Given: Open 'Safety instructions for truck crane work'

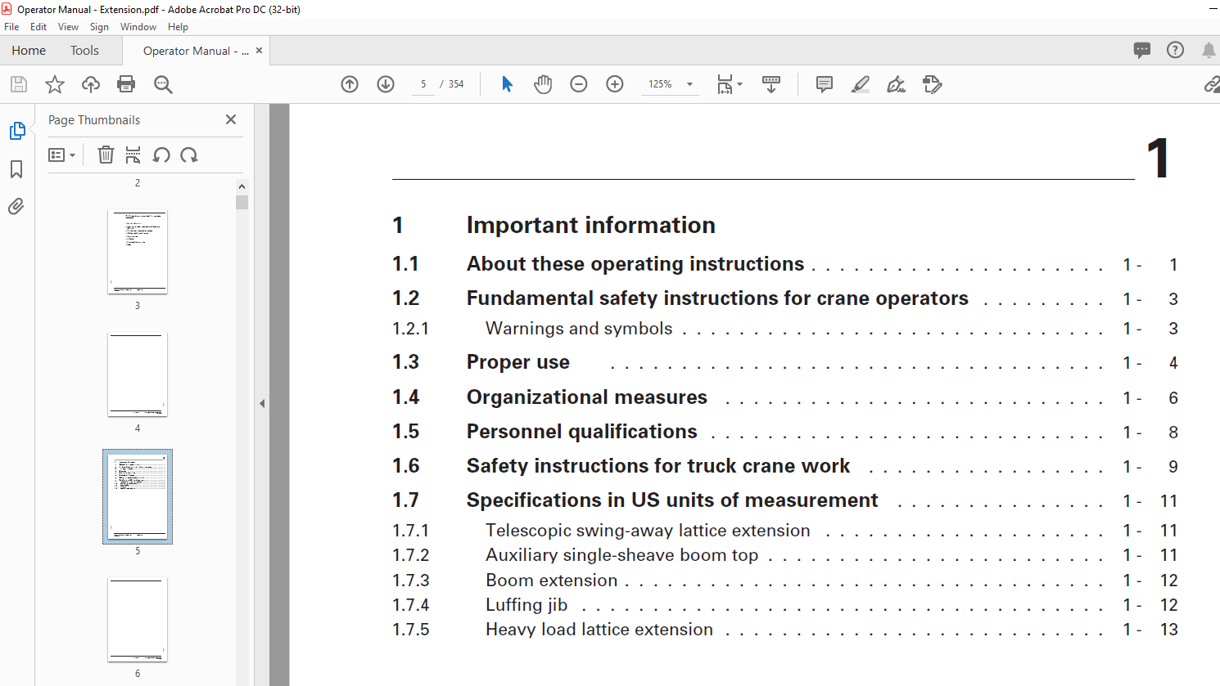Looking at the screenshot, I should [658, 466].
